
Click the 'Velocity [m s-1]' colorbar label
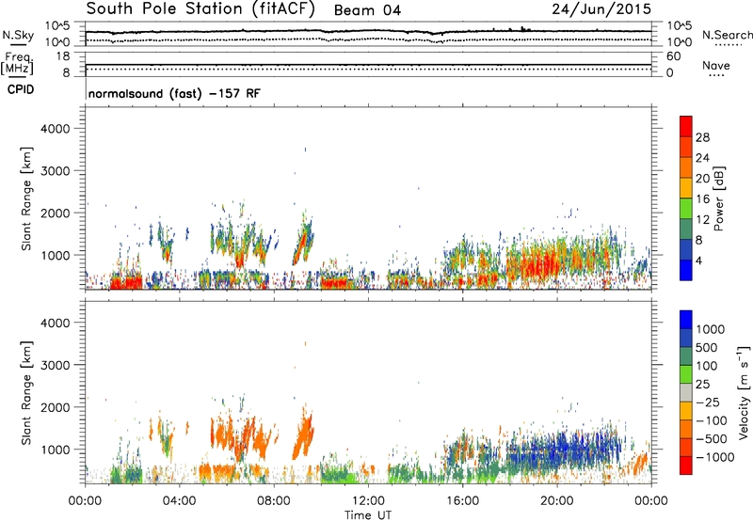(744, 392)
